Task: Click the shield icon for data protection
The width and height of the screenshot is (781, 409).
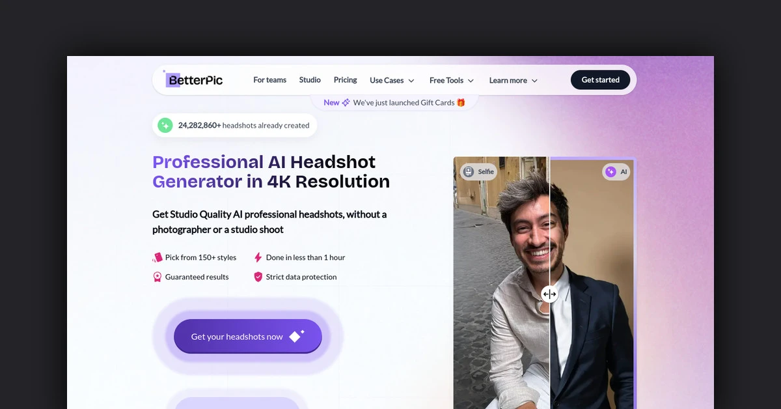Action: pos(258,277)
